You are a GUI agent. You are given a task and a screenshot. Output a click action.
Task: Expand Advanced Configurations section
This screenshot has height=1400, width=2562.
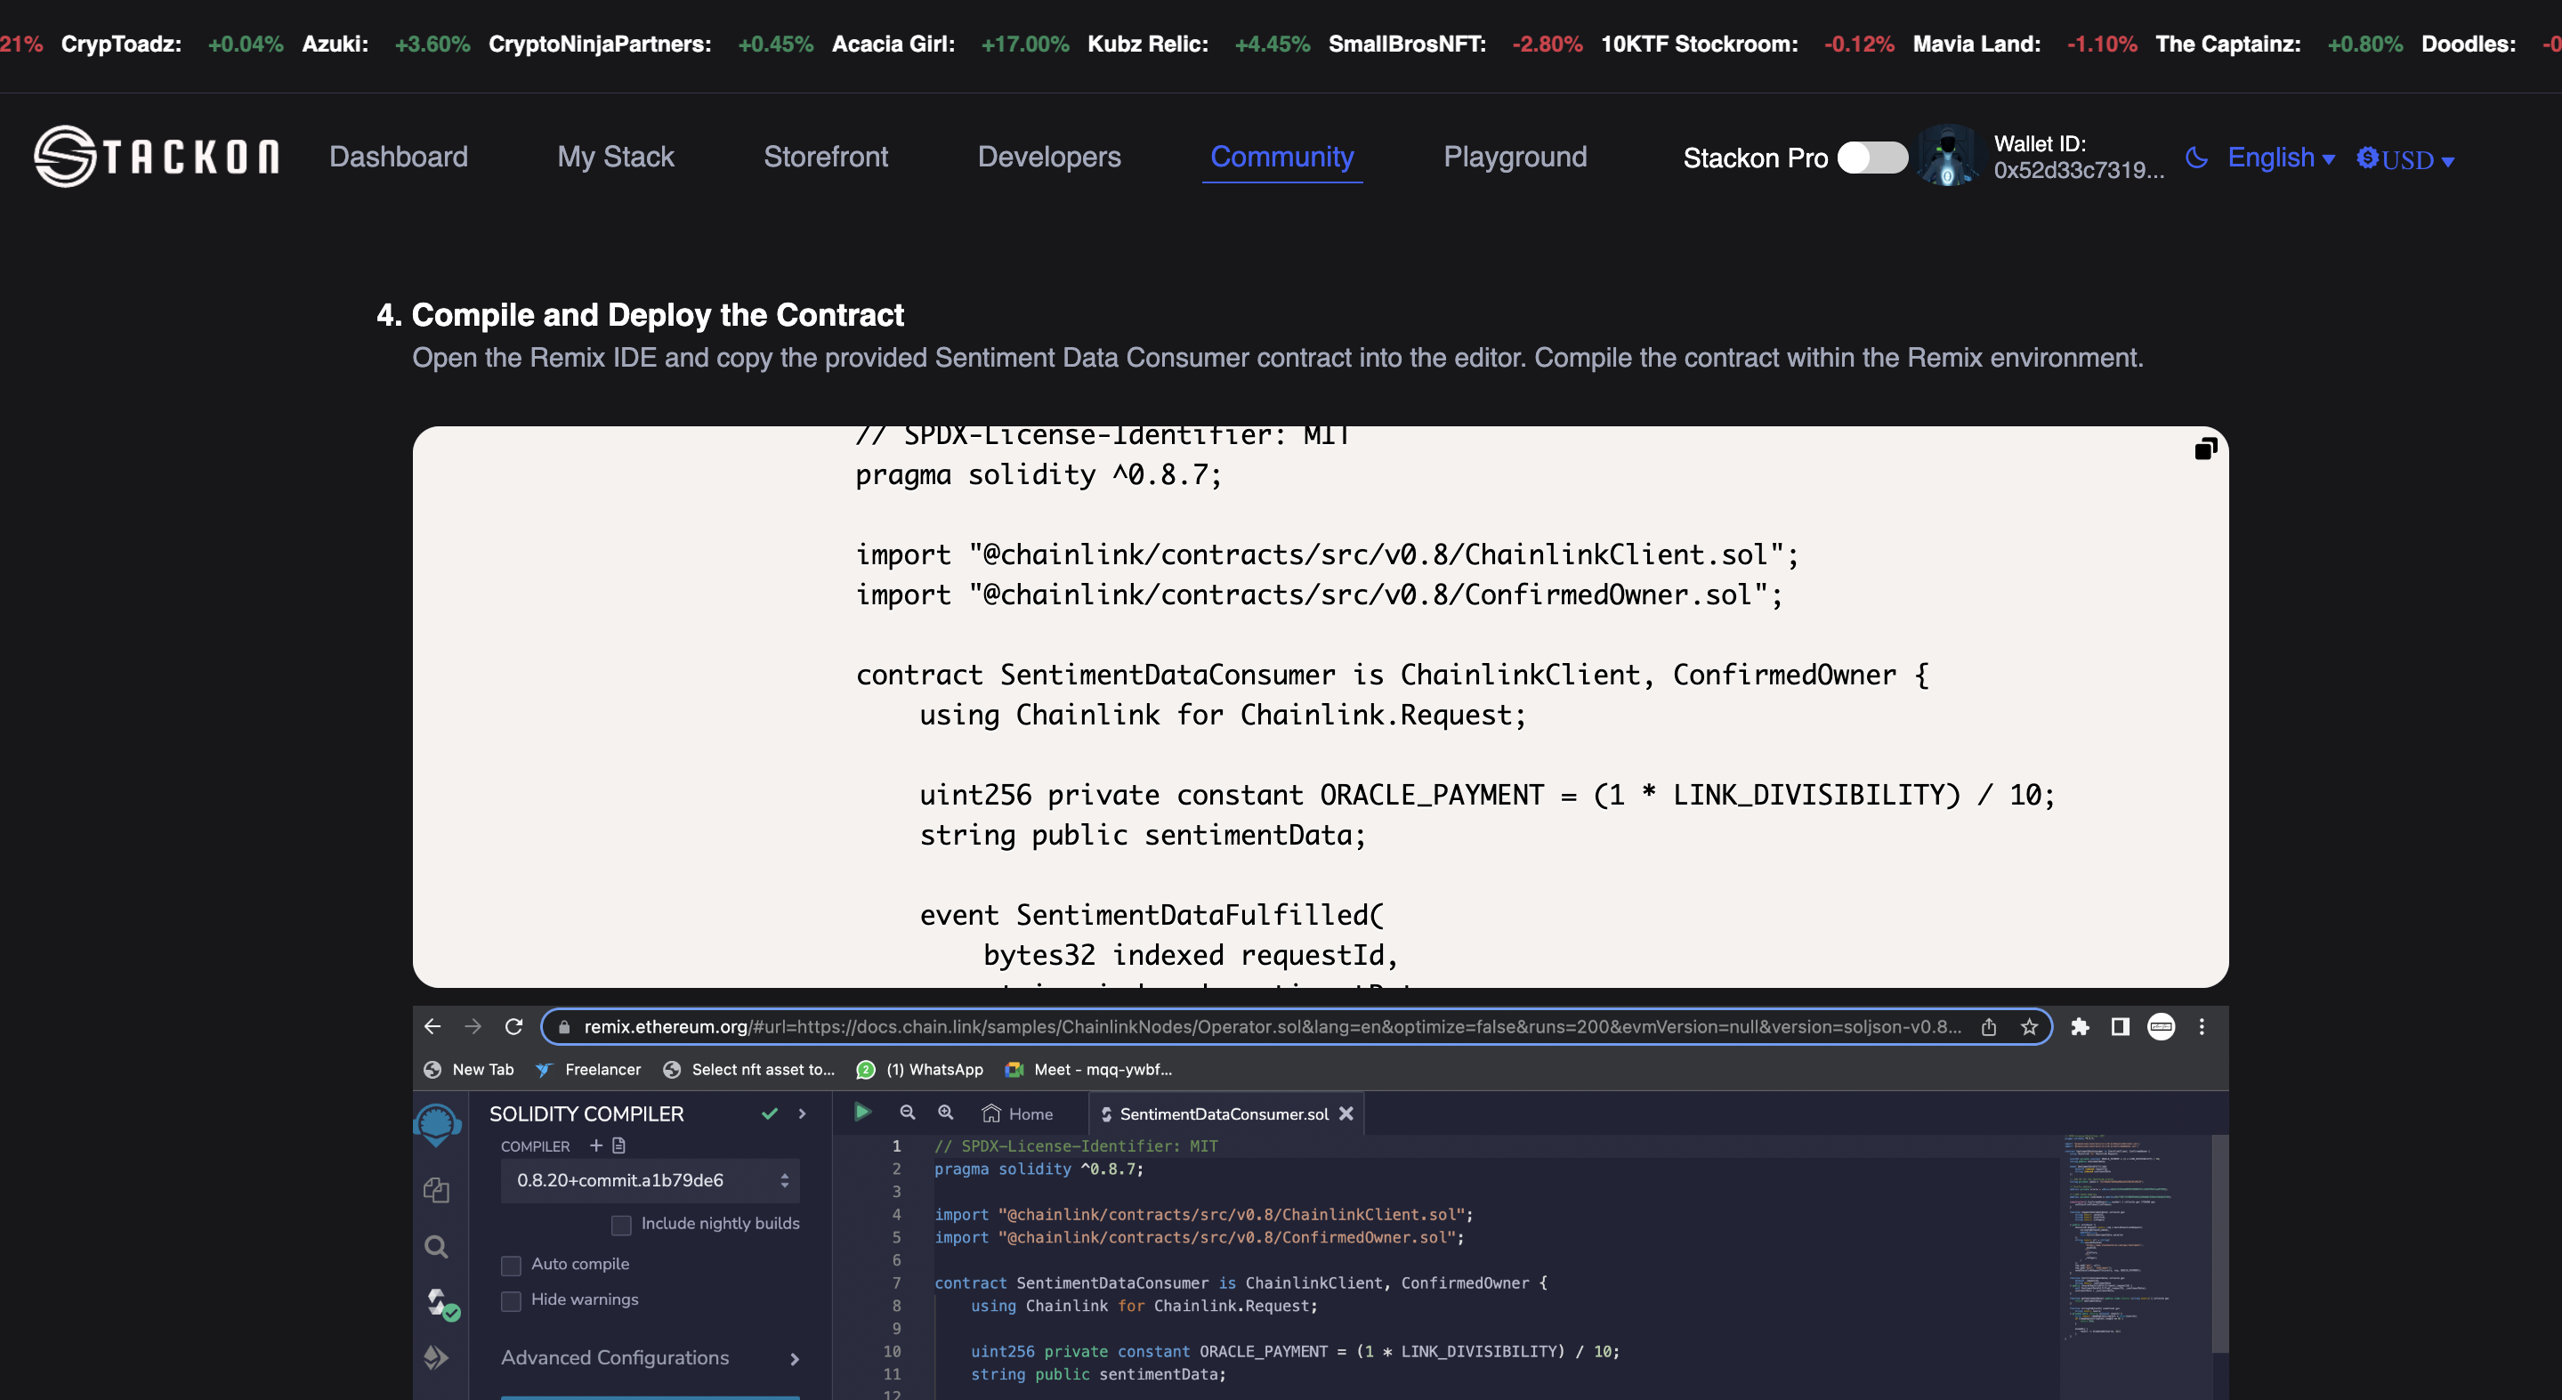pyautogui.click(x=650, y=1357)
